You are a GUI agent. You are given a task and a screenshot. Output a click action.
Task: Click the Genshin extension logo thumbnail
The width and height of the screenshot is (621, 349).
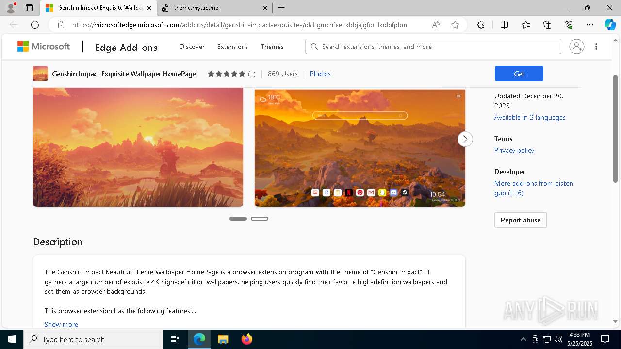40,74
